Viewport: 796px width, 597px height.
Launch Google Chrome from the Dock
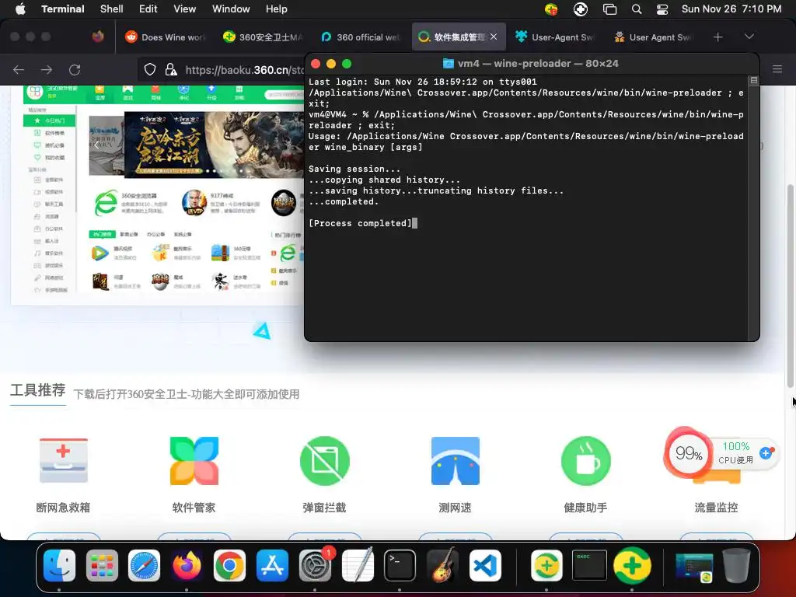tap(229, 565)
